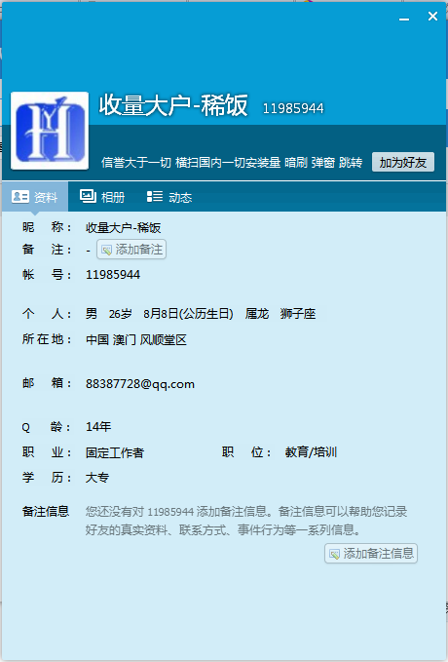Click the 添加备注 button
448x662 pixels.
(131, 250)
